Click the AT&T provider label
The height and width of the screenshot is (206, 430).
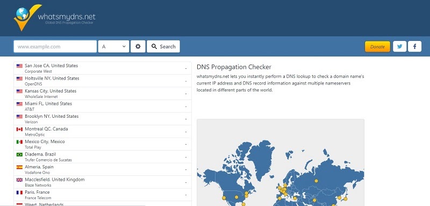coord(30,109)
